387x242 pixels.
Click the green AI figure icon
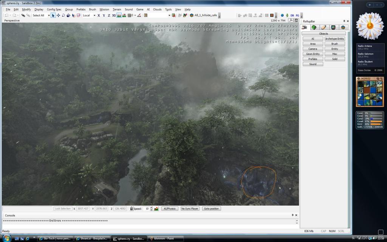click(287, 15)
